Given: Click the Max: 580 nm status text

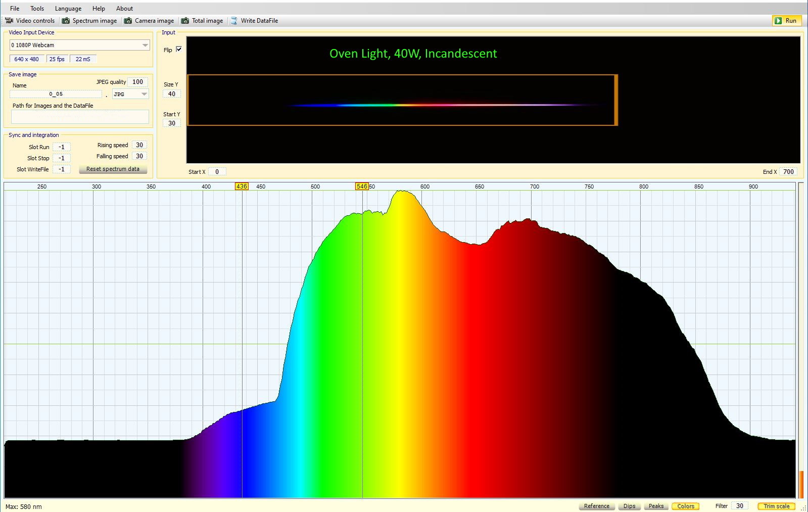Looking at the screenshot, I should (24, 506).
